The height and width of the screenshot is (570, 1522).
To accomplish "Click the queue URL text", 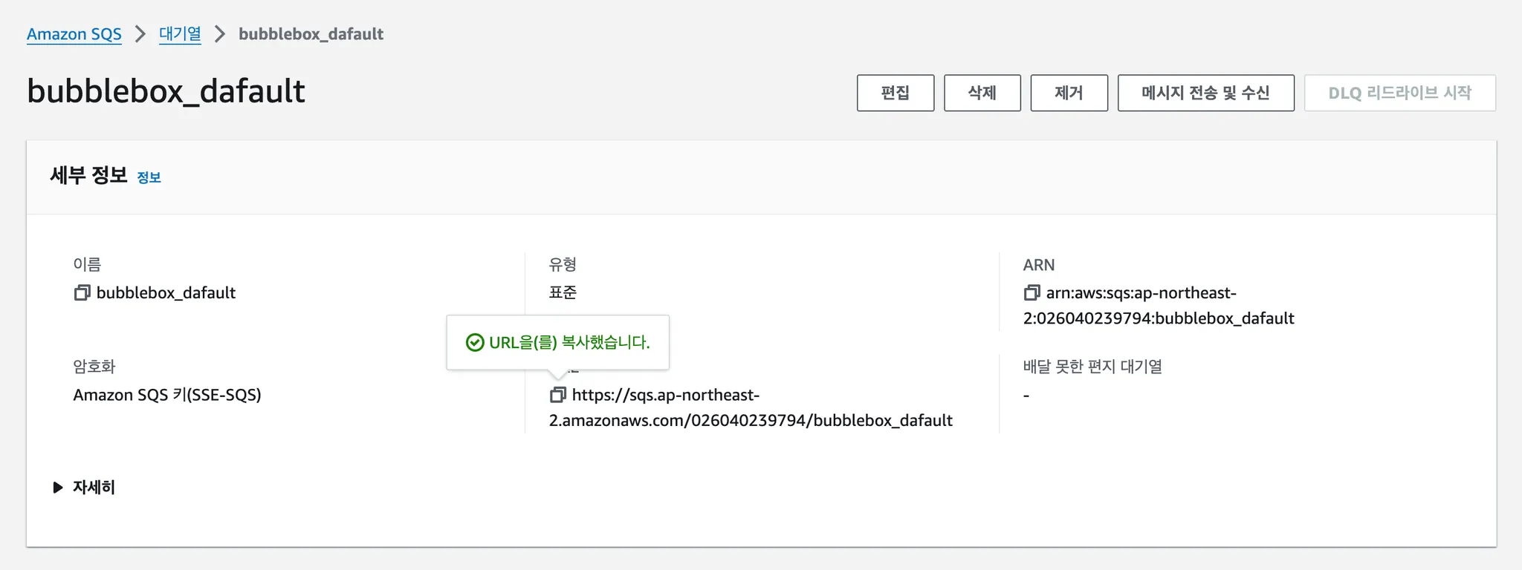I will click(751, 407).
